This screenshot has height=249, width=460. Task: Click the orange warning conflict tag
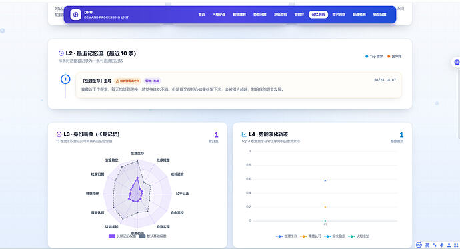pos(127,81)
